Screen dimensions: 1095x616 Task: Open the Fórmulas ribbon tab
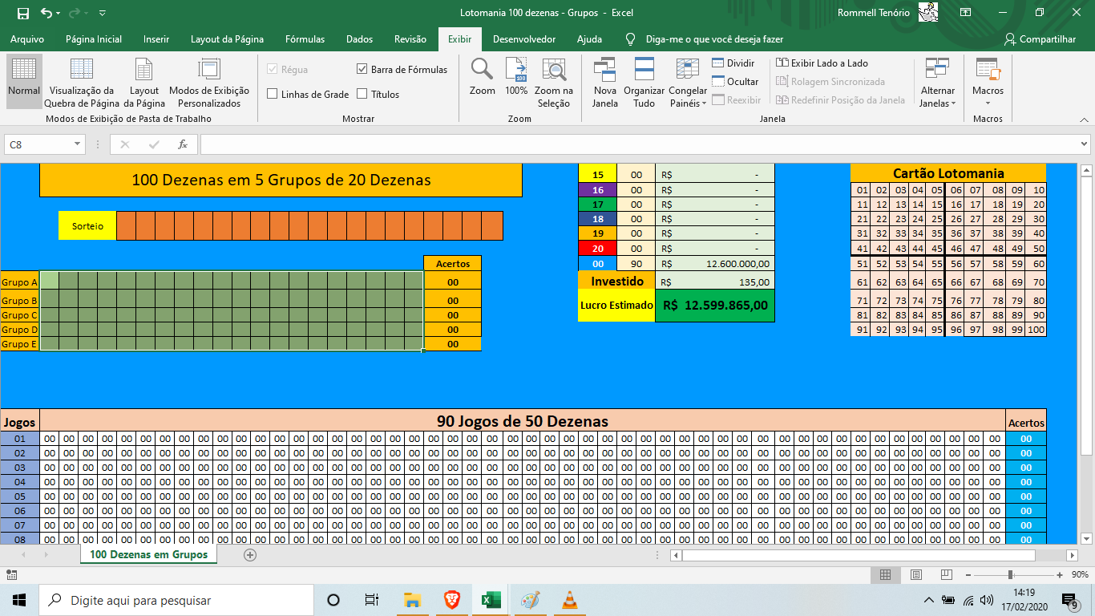tap(305, 39)
